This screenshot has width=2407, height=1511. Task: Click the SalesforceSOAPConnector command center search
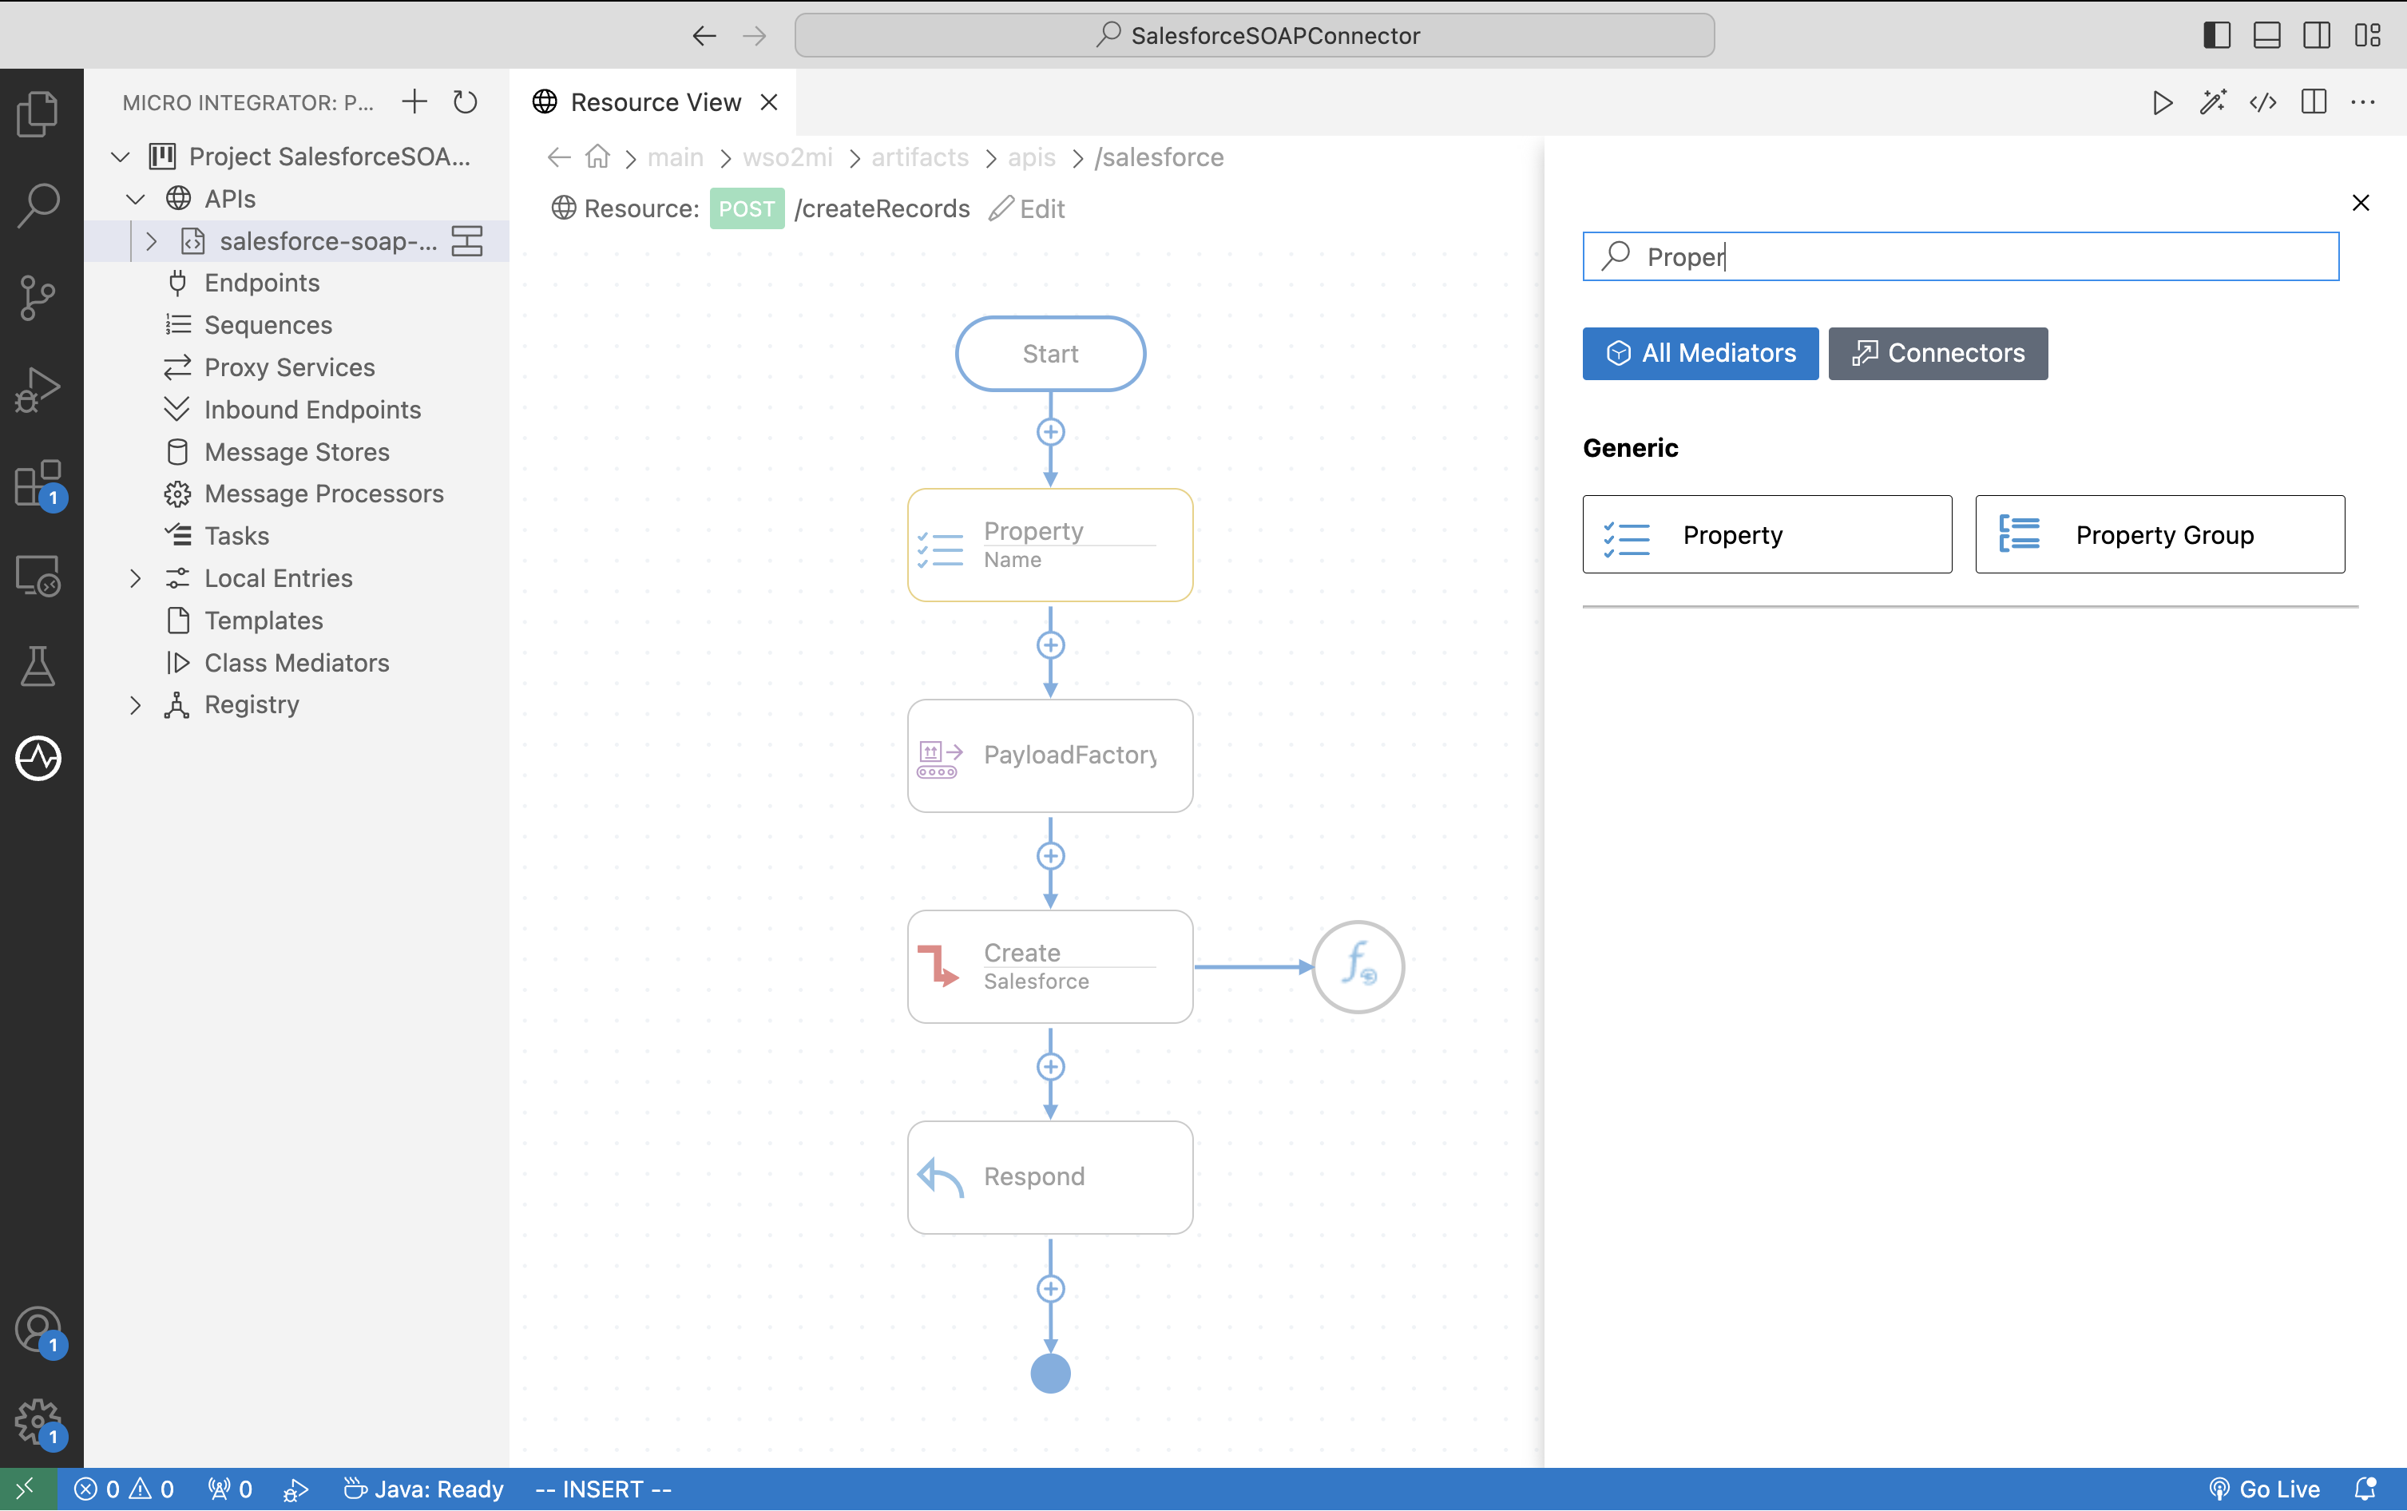(x=1254, y=36)
